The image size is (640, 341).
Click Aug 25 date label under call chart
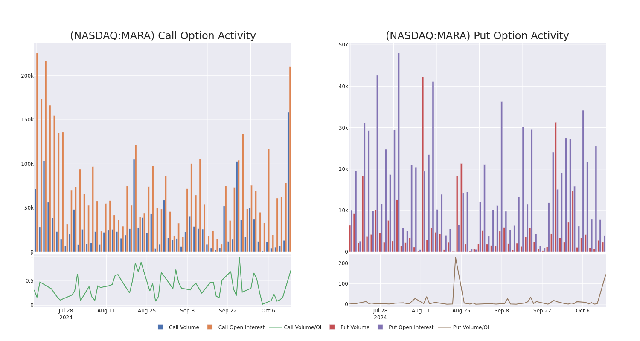coord(147,311)
